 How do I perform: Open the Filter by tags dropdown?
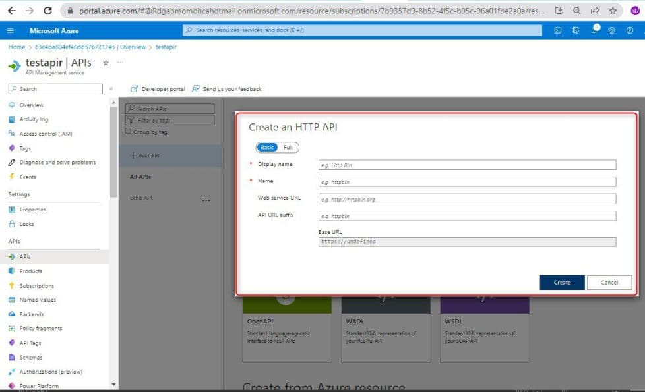pyautogui.click(x=168, y=119)
